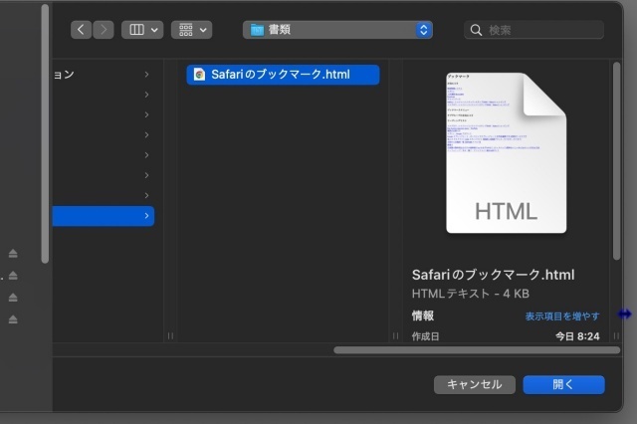Go back with the left arrow button

81,30
